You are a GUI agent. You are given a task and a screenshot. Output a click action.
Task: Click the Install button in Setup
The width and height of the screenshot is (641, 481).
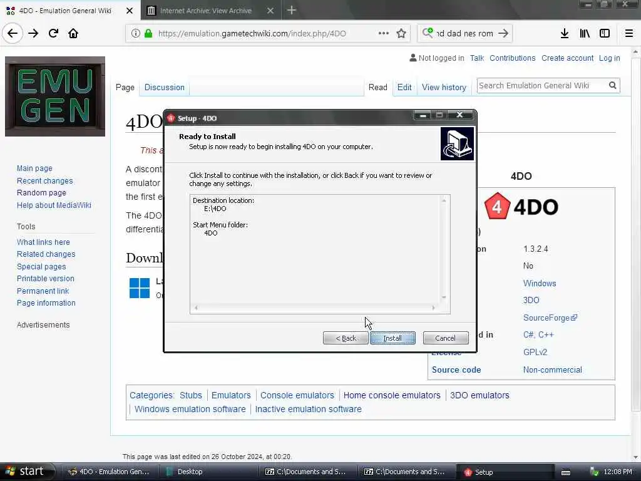[x=392, y=338]
